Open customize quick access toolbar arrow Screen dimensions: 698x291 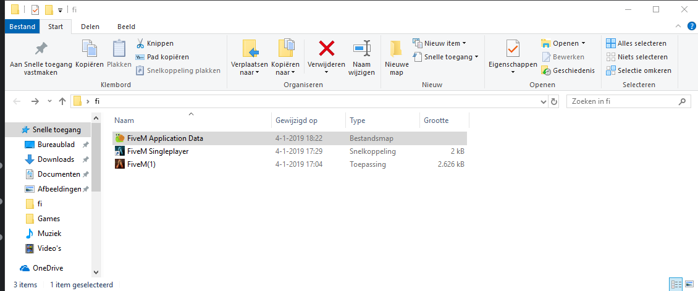pyautogui.click(x=60, y=10)
